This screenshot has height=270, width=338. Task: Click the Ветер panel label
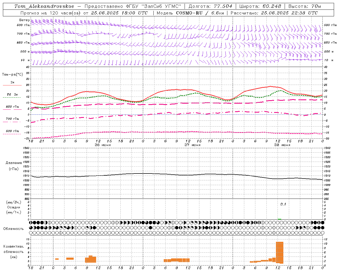coord(25,20)
